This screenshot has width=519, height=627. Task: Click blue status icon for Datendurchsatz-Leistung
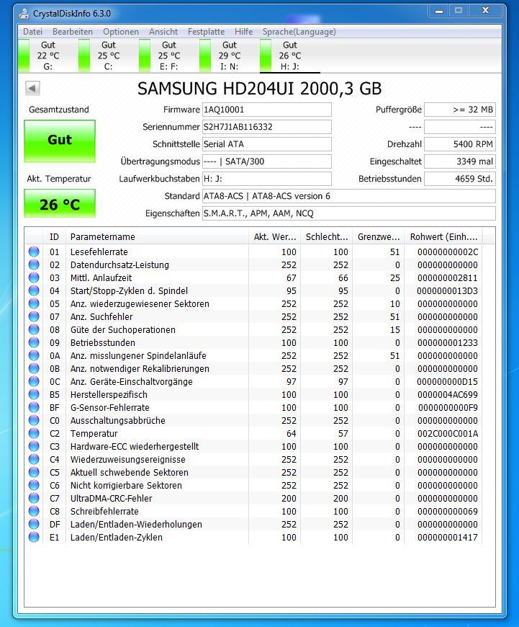click(34, 264)
